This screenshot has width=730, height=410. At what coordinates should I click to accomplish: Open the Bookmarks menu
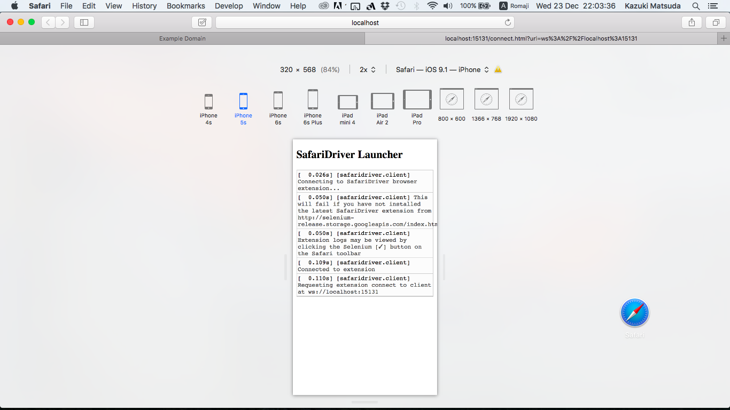click(x=186, y=6)
